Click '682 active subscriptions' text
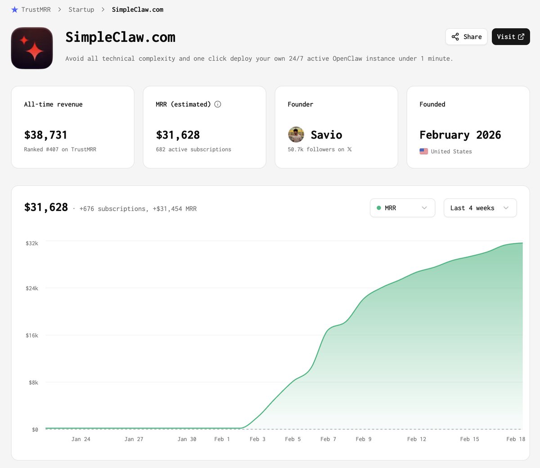Image resolution: width=540 pixels, height=468 pixels. 193,149
